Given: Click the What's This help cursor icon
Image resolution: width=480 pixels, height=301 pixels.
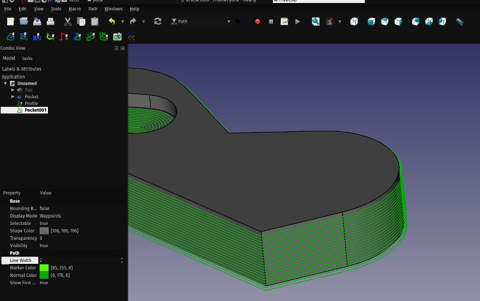Looking at the screenshot, I should (x=239, y=22).
